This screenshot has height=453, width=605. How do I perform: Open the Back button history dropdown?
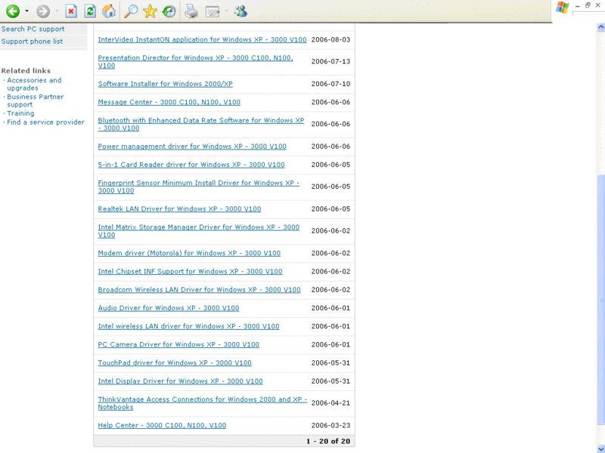click(x=26, y=11)
